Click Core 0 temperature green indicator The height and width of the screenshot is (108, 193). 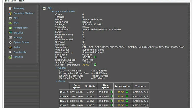[x=127, y=92]
